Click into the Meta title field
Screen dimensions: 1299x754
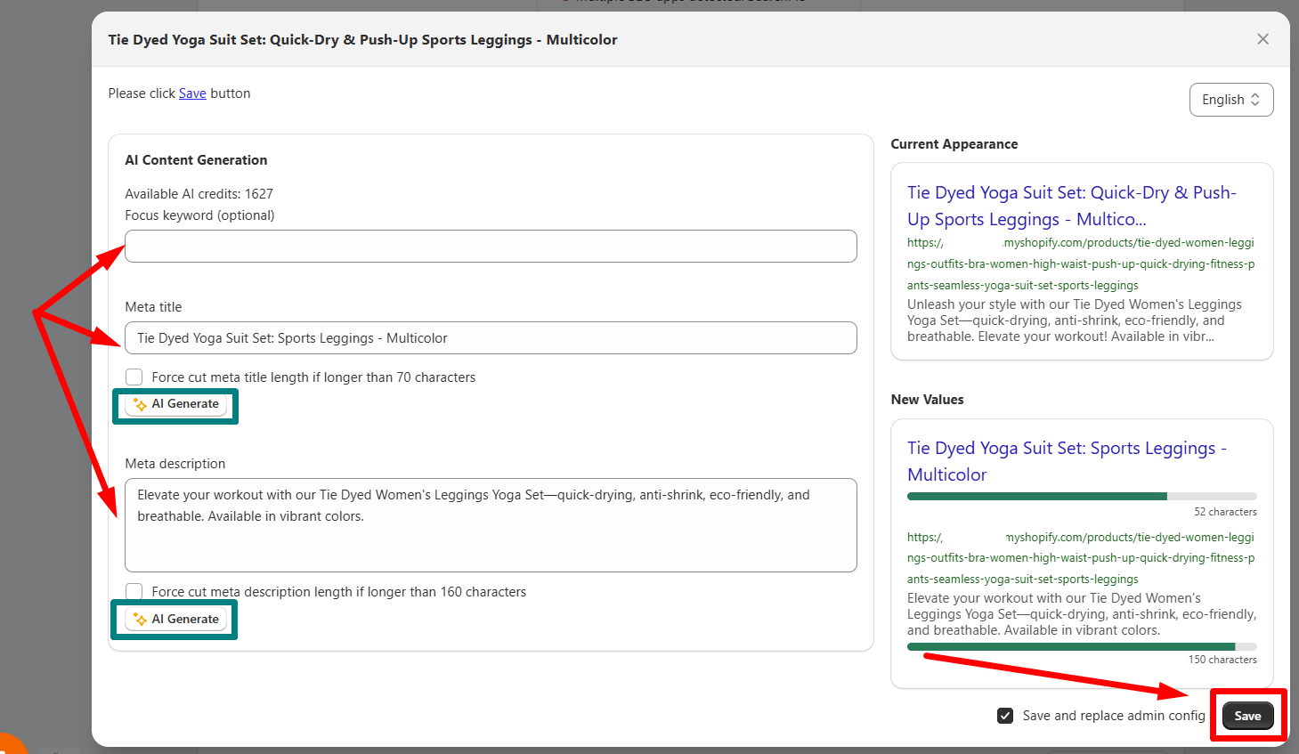point(491,338)
